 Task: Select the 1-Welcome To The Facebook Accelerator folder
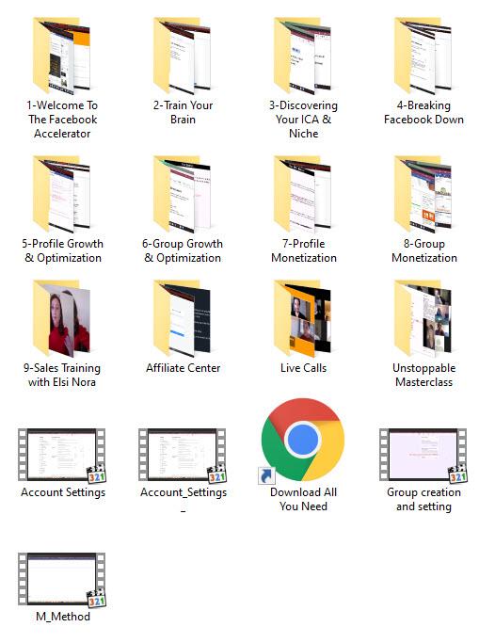coord(61,56)
